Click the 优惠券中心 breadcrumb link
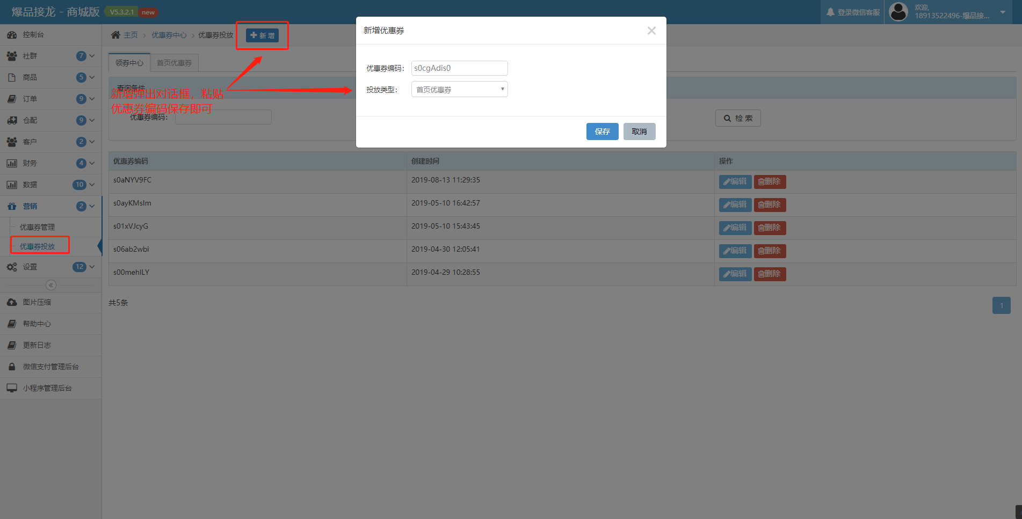The height and width of the screenshot is (519, 1022). 169,35
